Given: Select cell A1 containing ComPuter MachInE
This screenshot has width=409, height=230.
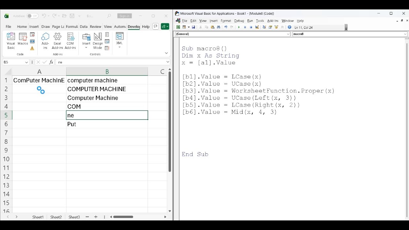Looking at the screenshot, I should 39,80.
